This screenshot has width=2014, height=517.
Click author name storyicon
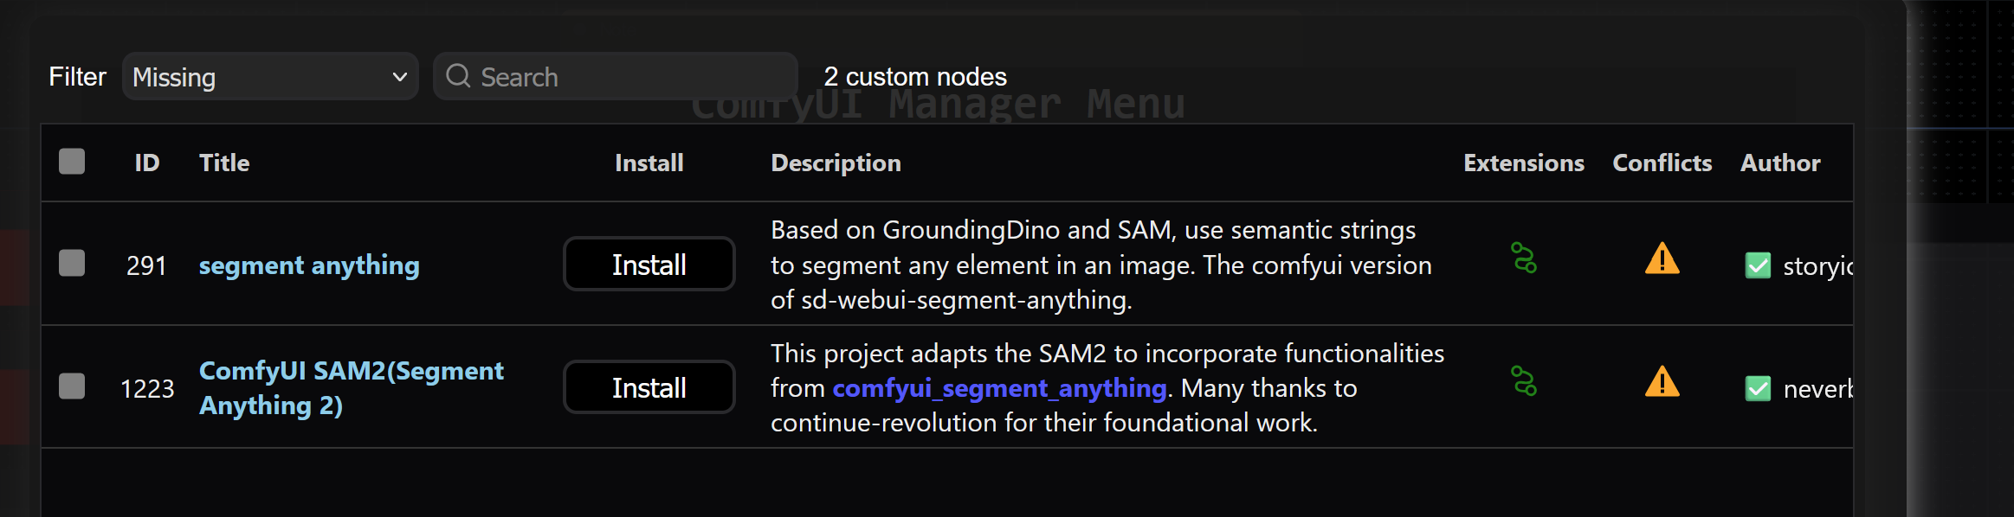[x=1818, y=265]
